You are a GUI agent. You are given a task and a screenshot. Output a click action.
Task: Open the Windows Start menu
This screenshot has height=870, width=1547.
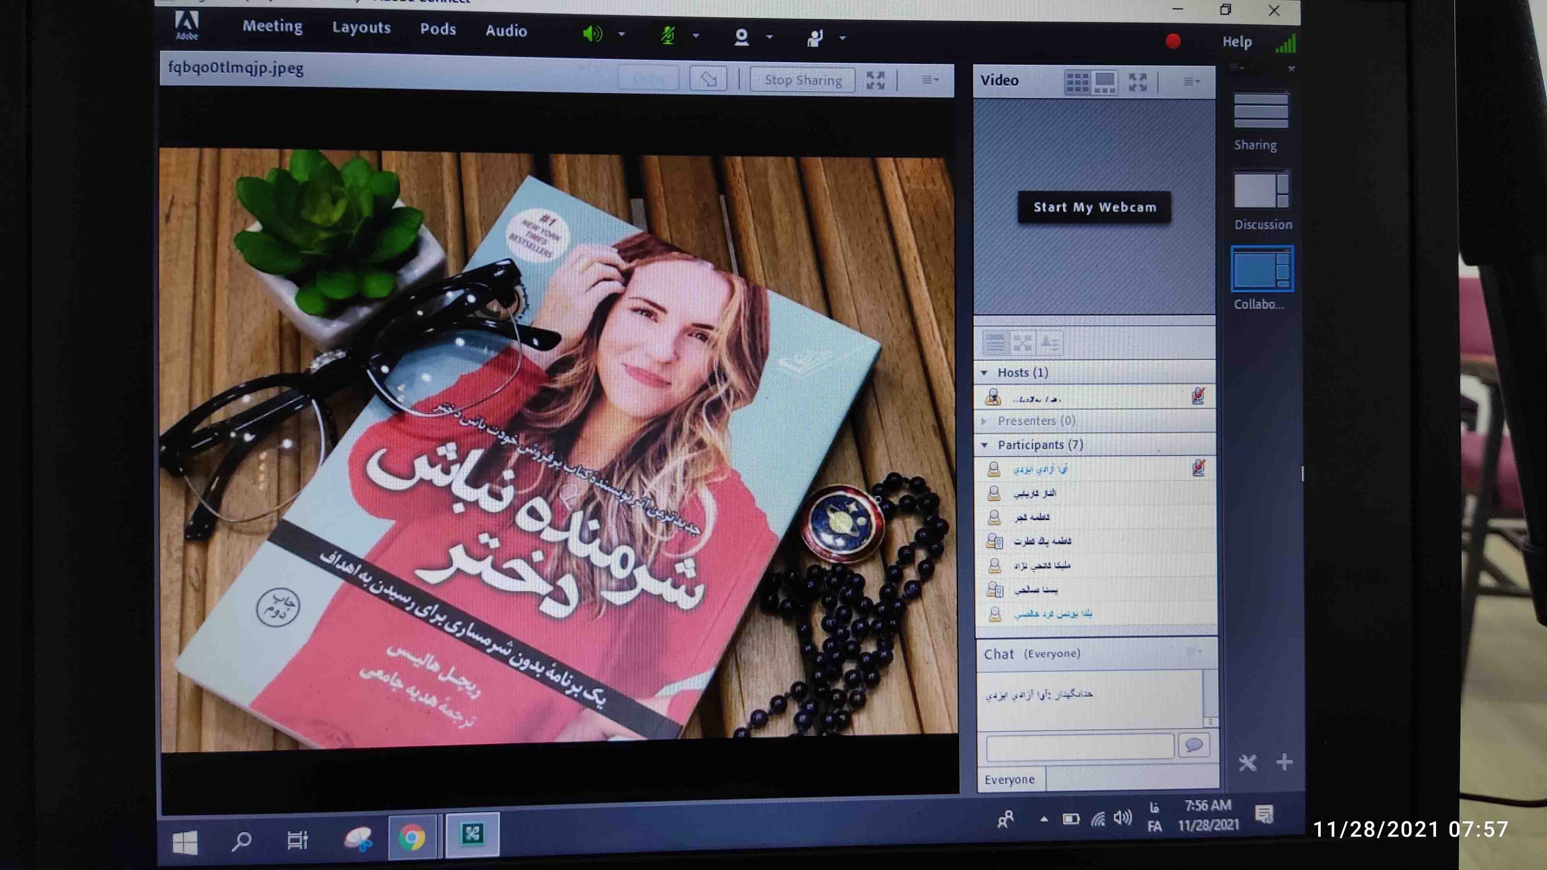(185, 842)
